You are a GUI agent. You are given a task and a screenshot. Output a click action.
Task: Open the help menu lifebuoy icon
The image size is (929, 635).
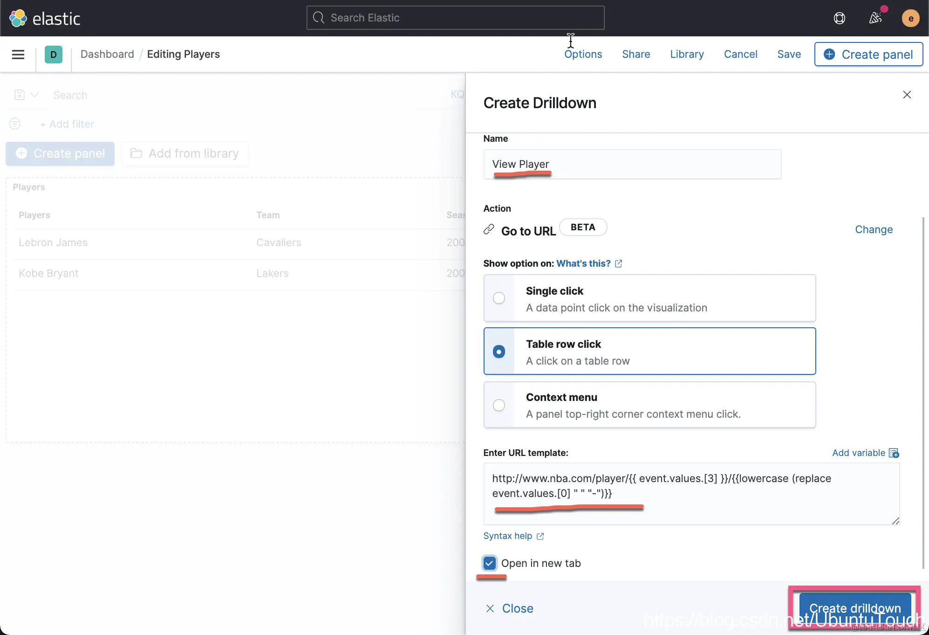tap(839, 18)
